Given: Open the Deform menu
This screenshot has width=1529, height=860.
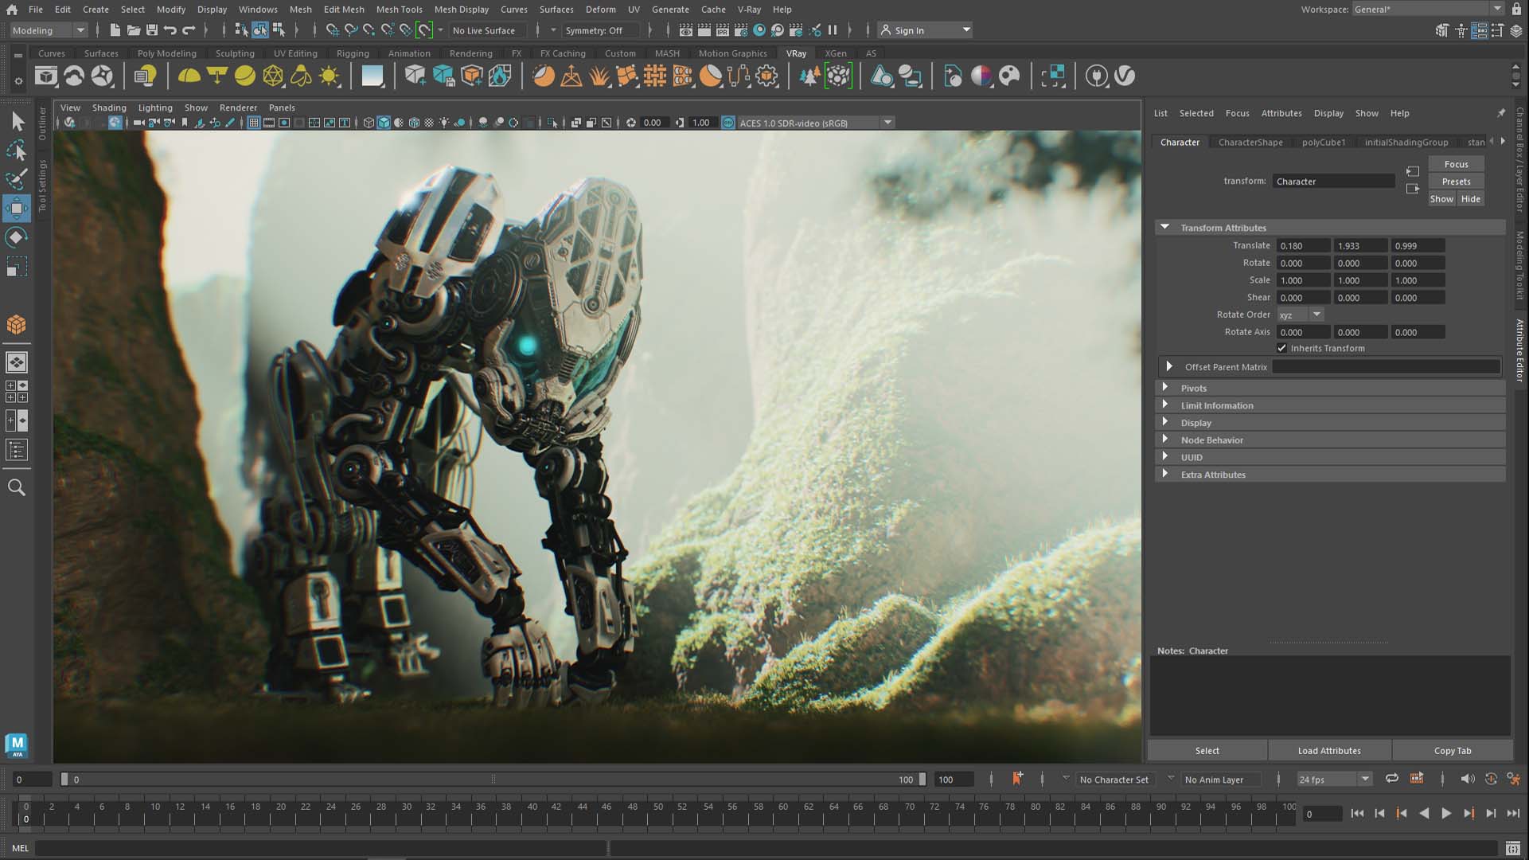Looking at the screenshot, I should click(x=601, y=9).
